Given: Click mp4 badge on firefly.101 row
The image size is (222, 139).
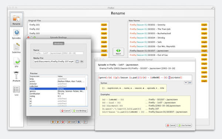Looking at the screenshot, I should click(x=104, y=25).
